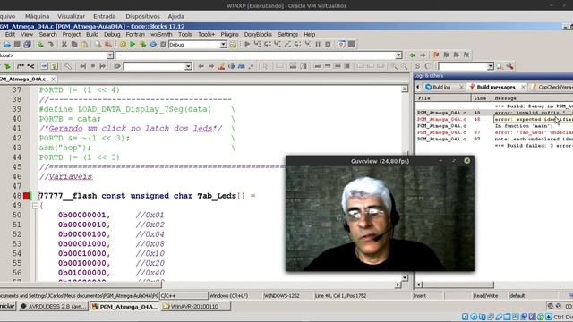Open the function symbols dropdown
The height and width of the screenshot is (322, 573).
coord(398,55)
